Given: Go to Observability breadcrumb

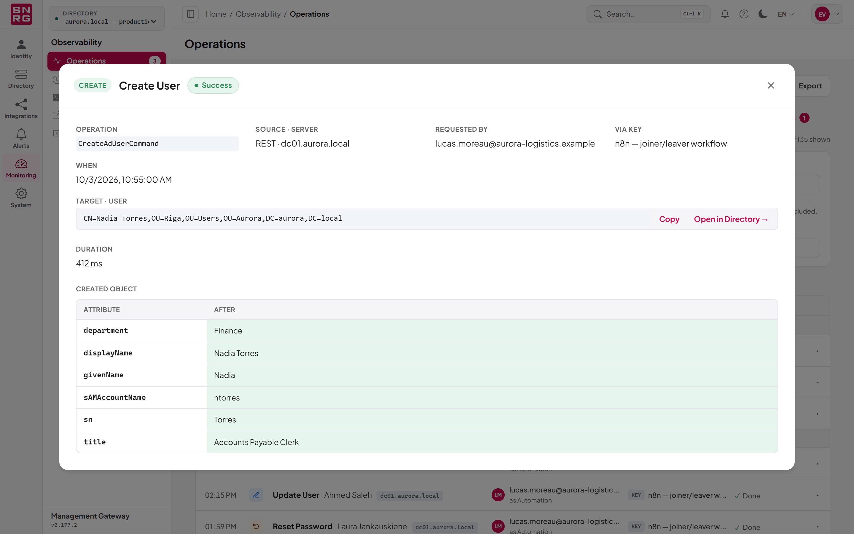Looking at the screenshot, I should coord(258,14).
